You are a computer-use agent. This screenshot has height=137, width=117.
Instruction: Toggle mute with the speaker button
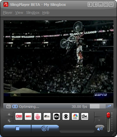point(100,128)
